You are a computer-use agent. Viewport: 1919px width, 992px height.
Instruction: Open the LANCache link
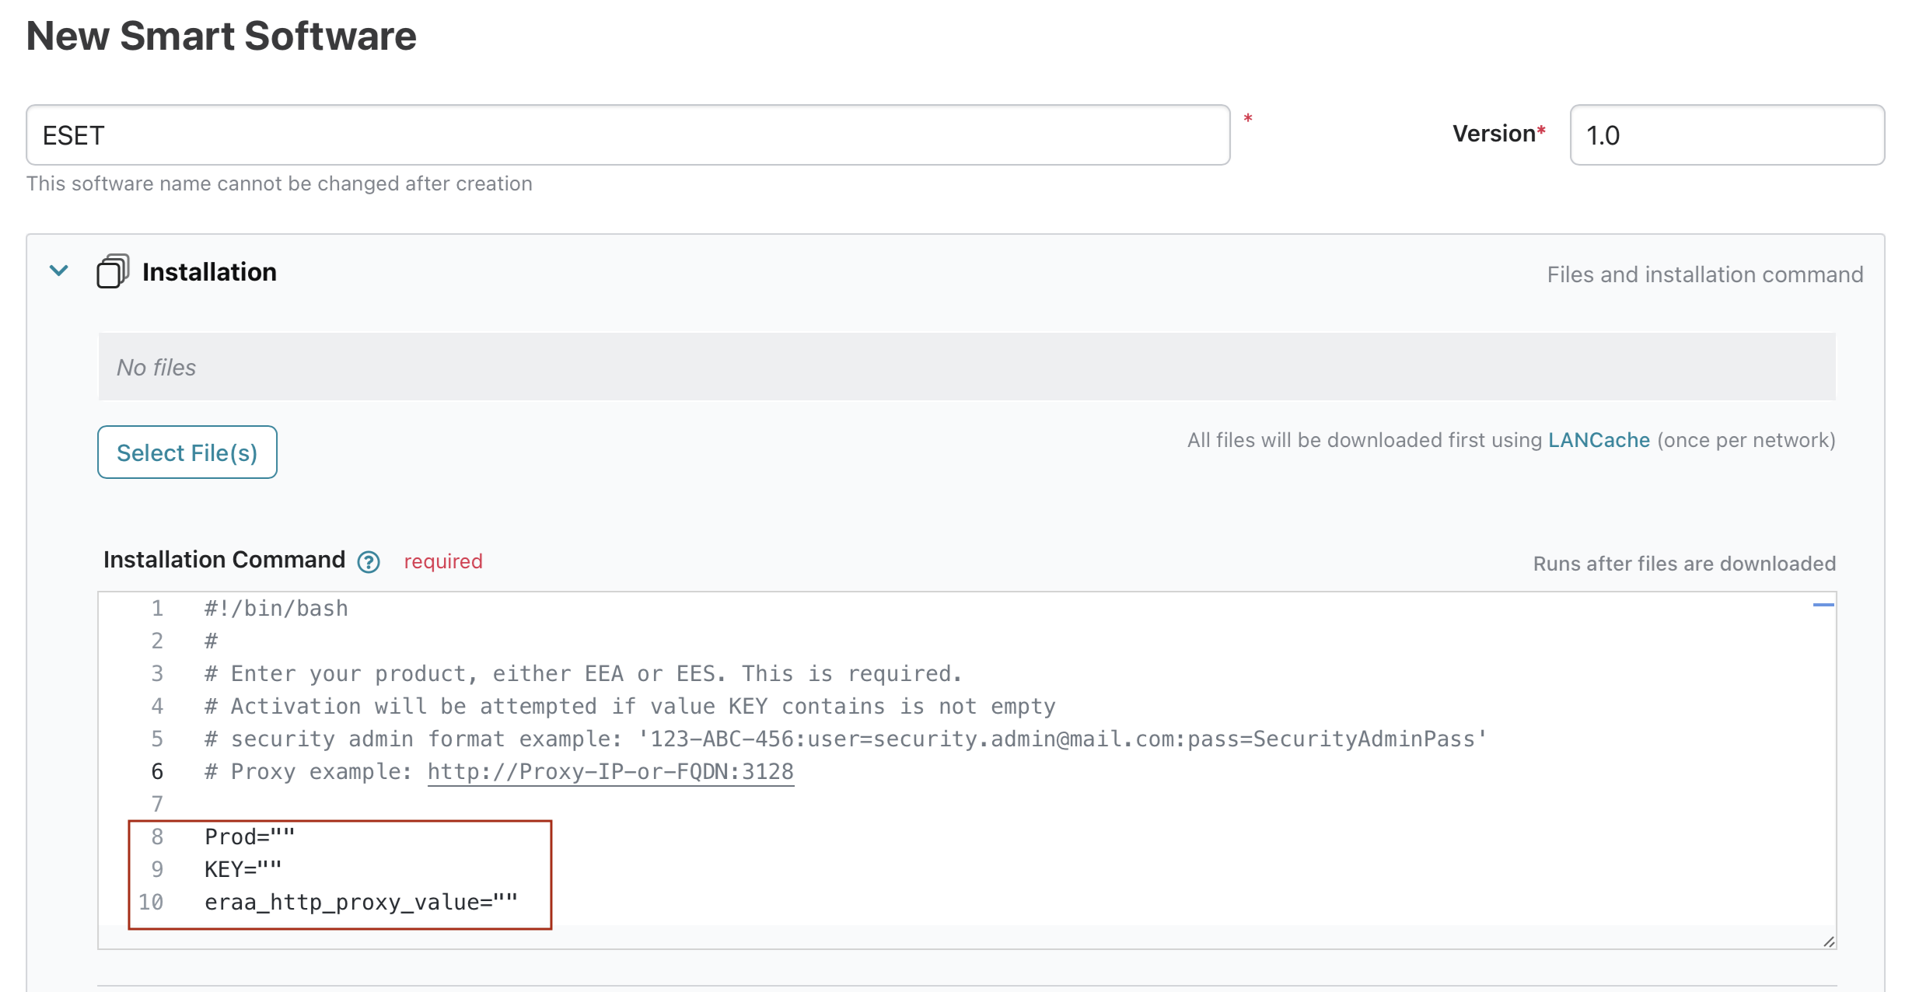click(x=1599, y=440)
